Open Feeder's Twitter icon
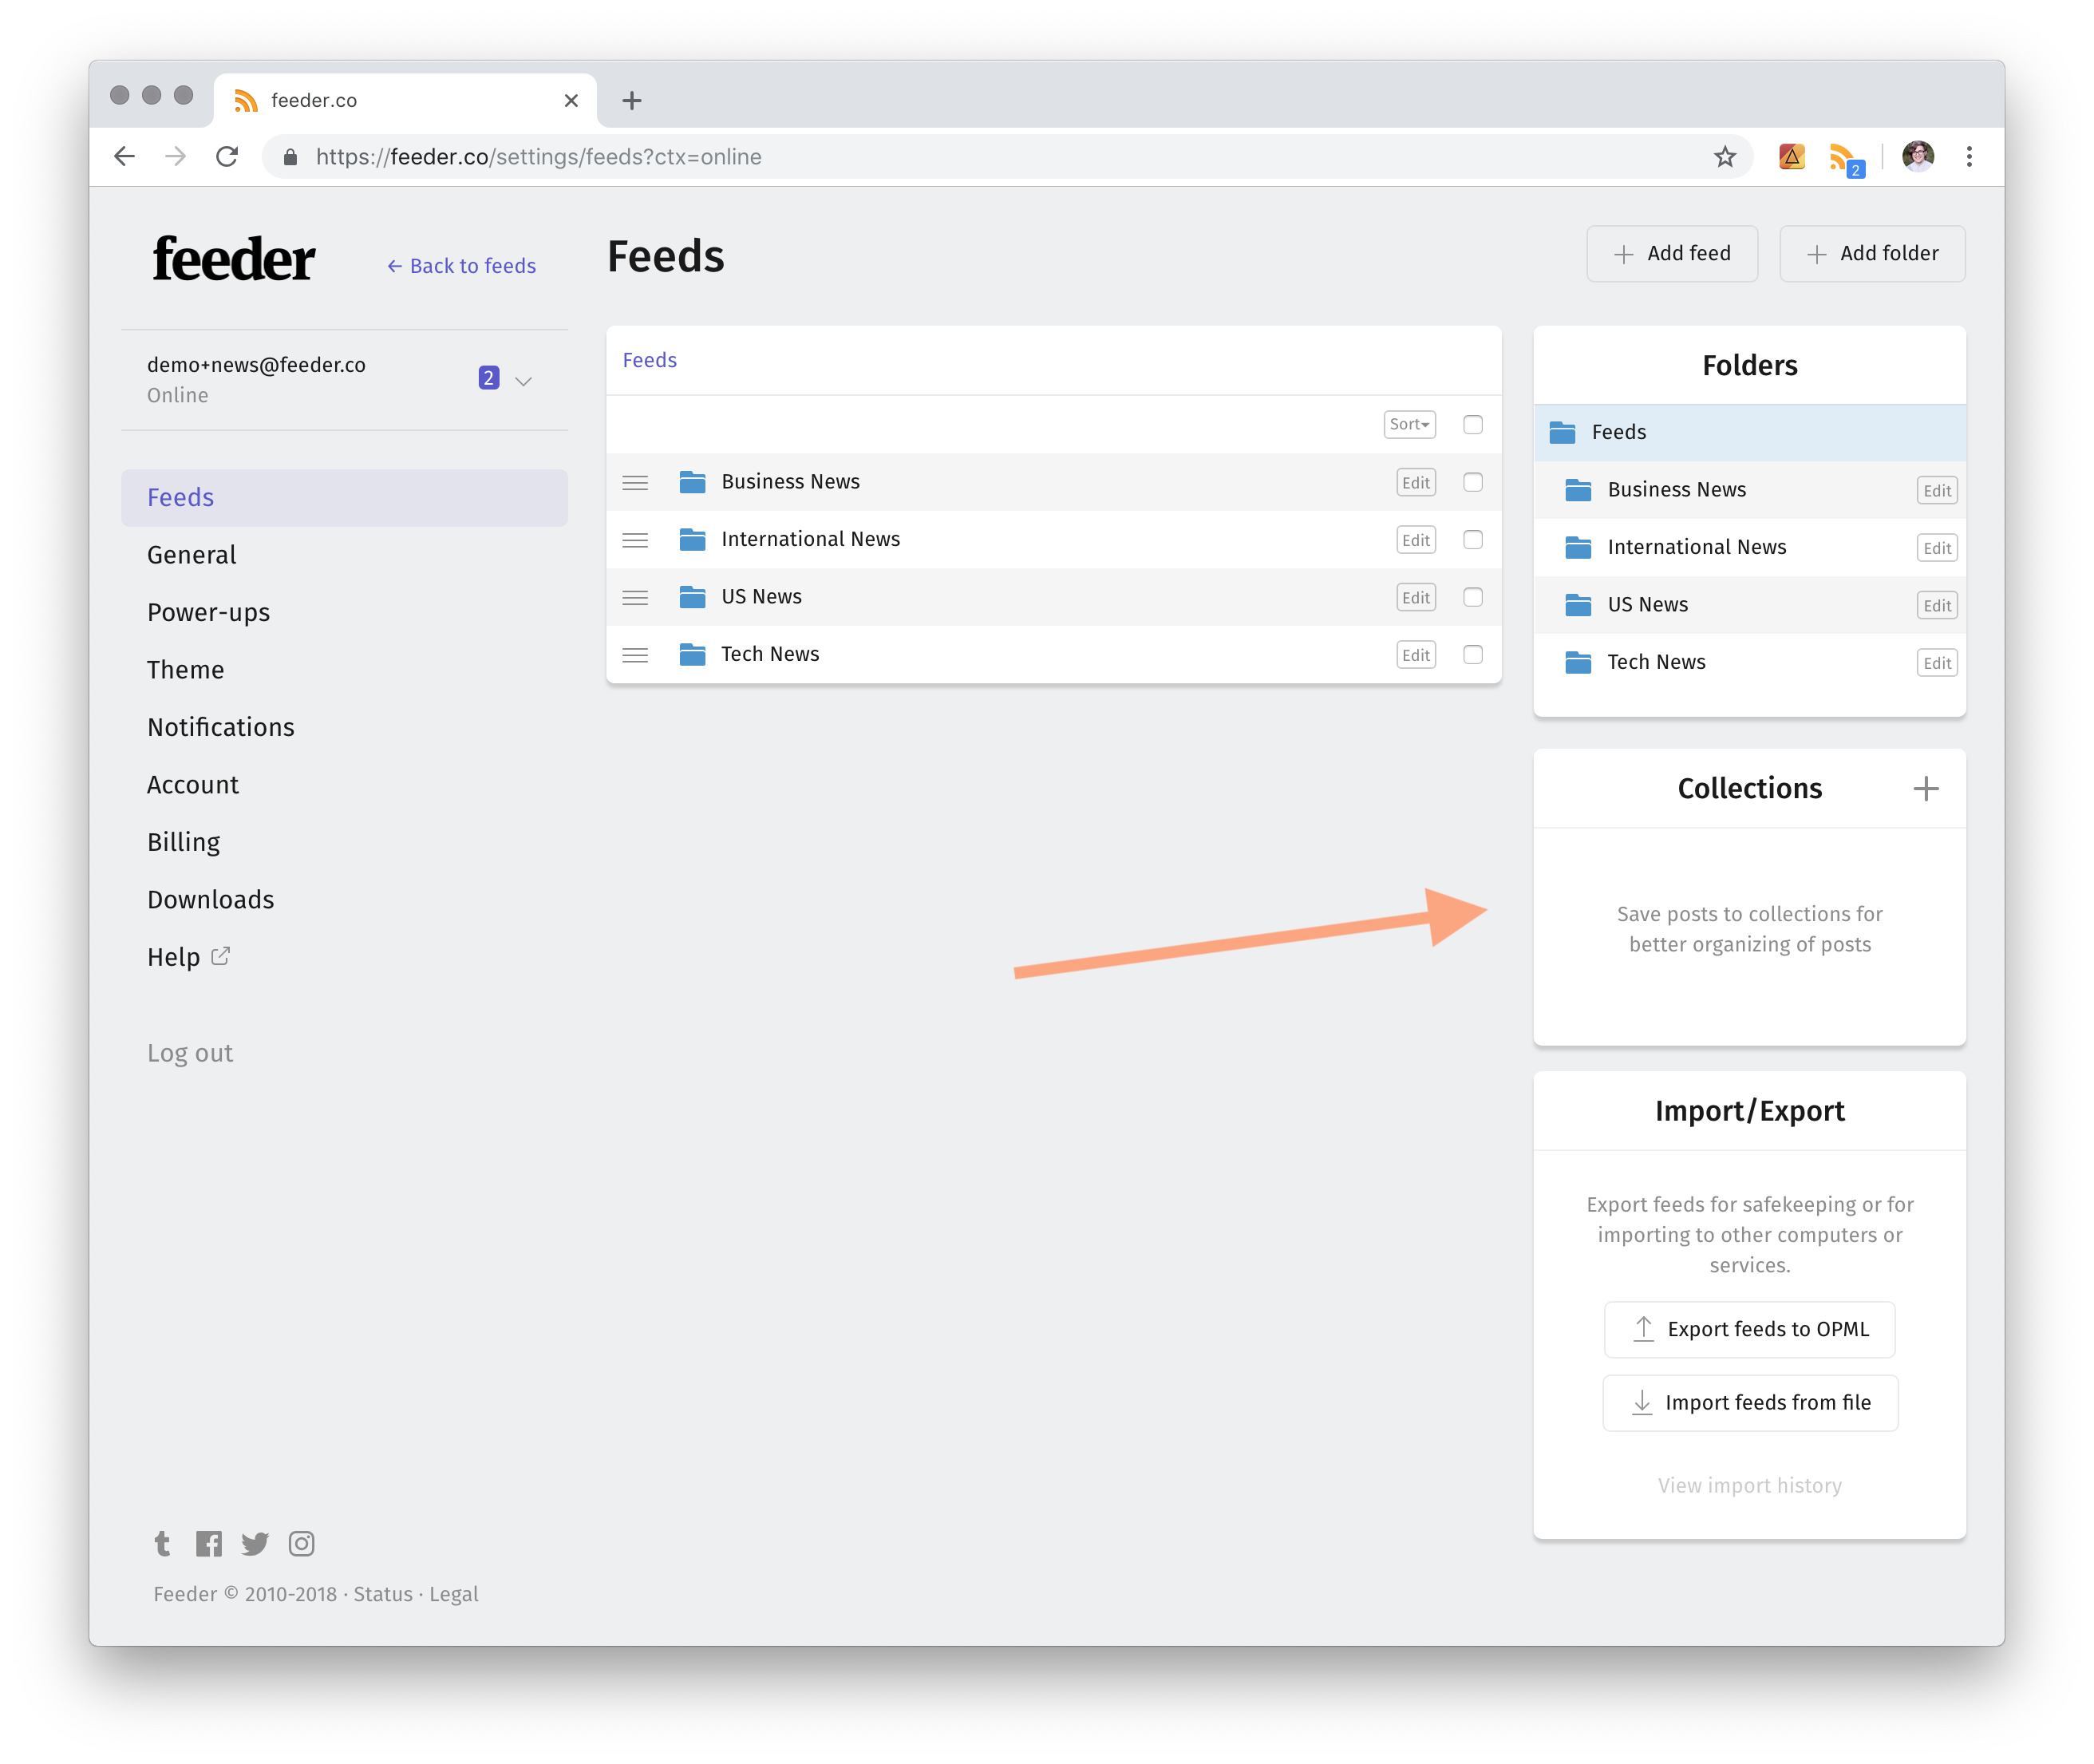The image size is (2094, 1764). (255, 1543)
